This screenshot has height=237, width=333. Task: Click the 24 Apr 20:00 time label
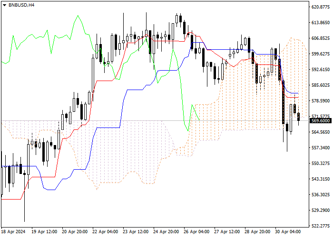pos(166,232)
